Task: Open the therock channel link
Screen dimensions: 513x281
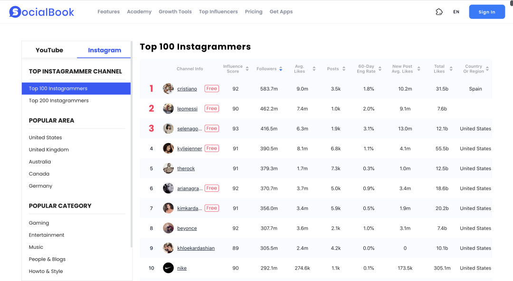Action: (x=186, y=168)
